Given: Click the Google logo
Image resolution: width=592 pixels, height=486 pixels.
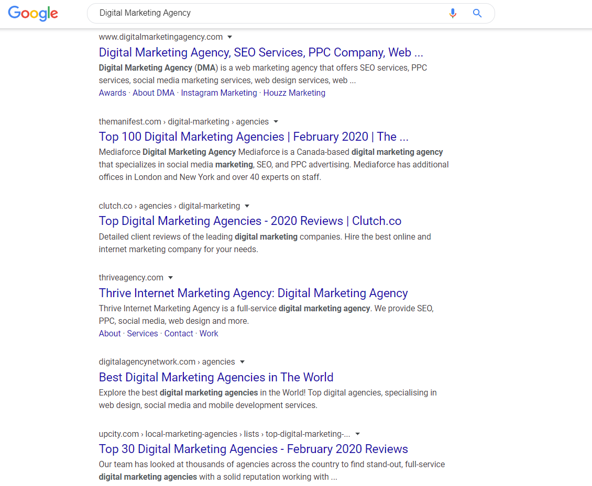Looking at the screenshot, I should point(33,14).
